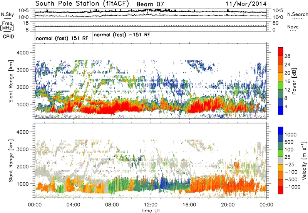308x213 pixels.
Task: Click the "Power [dB]" colorbar label
Action: coord(294,81)
